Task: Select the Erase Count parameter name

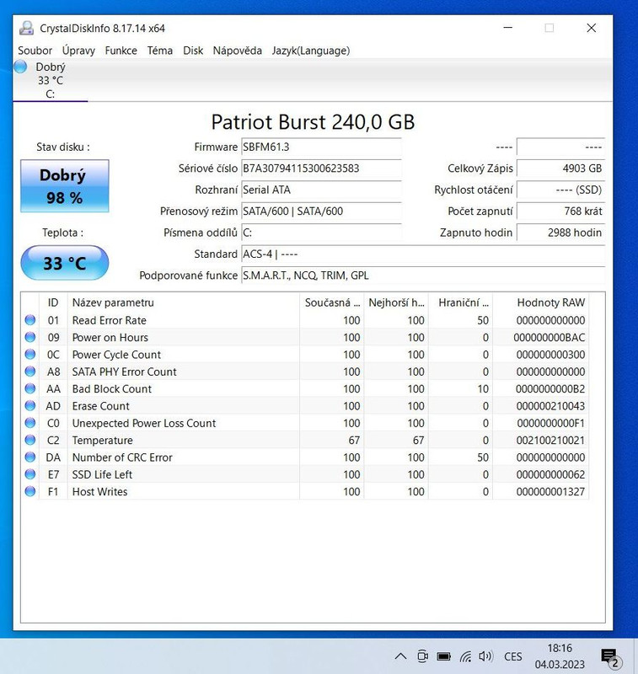Action: click(100, 406)
